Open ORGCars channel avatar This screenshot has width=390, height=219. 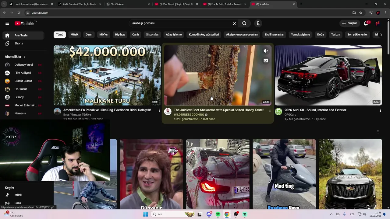point(278,112)
